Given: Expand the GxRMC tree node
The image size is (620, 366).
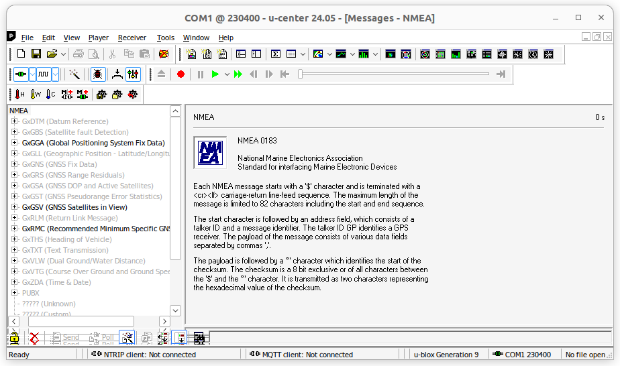Looking at the screenshot, I should tap(14, 228).
